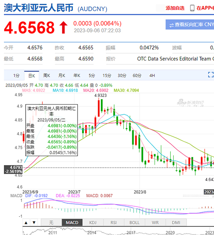Open the 年K yearly chart tab
Image resolution: width=214 pixels, height=235 pixels.
coord(77,75)
